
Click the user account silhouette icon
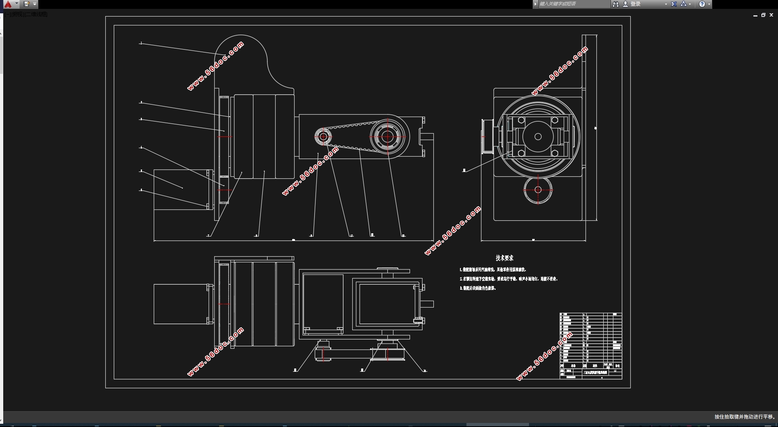tap(625, 4)
